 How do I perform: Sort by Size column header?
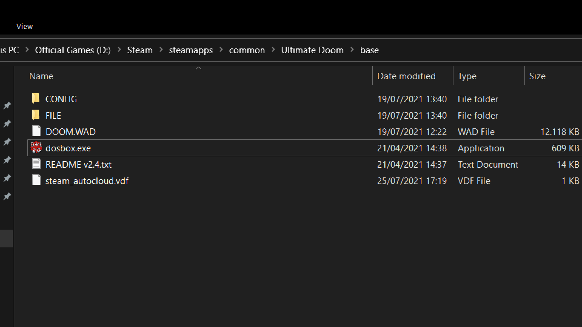pyautogui.click(x=537, y=76)
